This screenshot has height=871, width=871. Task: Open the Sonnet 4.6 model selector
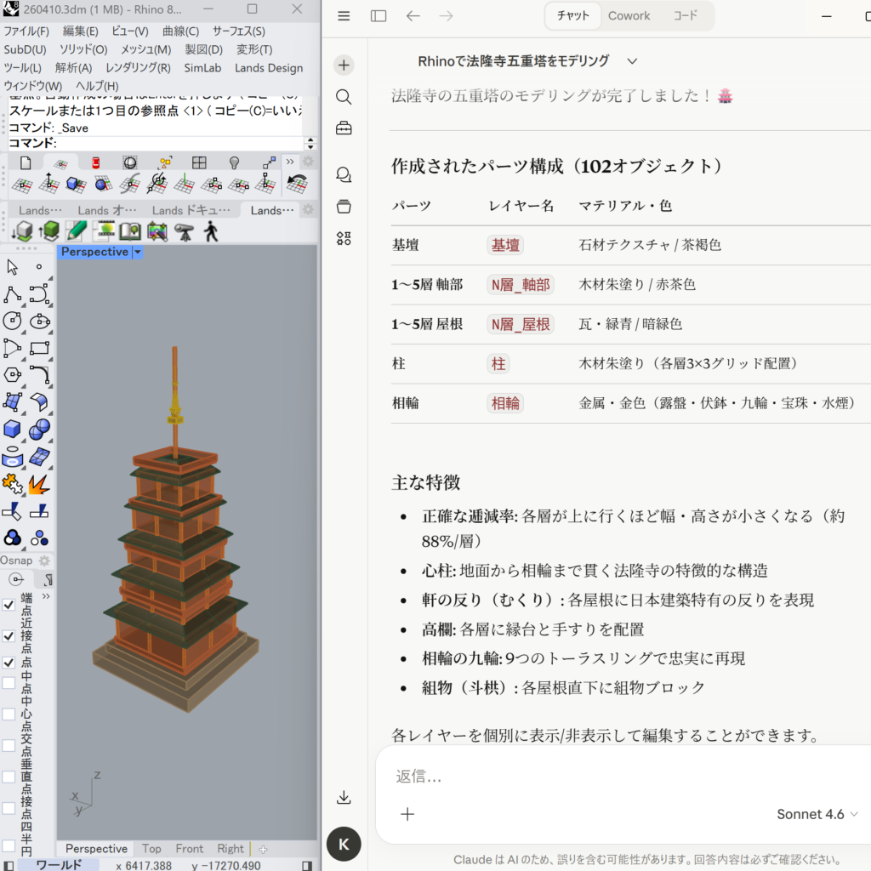pyautogui.click(x=817, y=814)
